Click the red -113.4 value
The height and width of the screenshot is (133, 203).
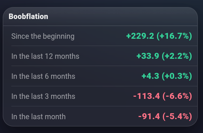(146, 96)
